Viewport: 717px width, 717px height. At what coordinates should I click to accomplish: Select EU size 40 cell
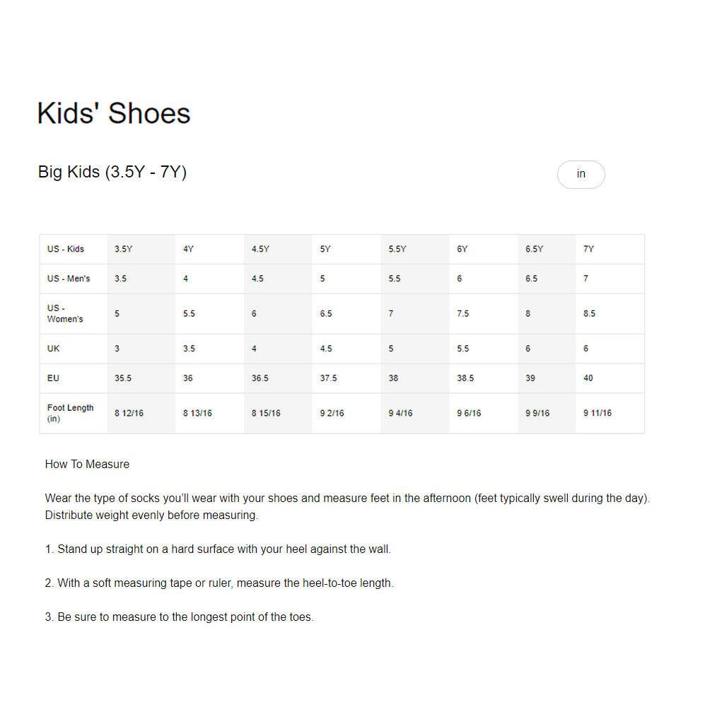[x=610, y=378]
